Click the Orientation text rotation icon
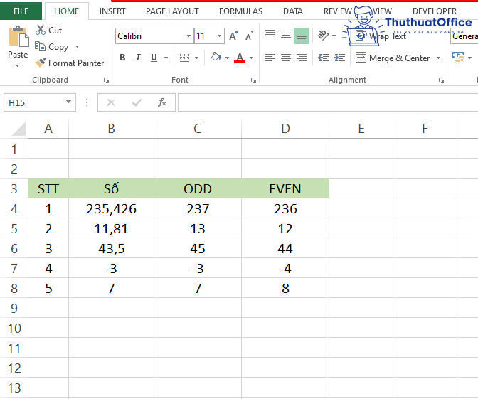 [324, 36]
